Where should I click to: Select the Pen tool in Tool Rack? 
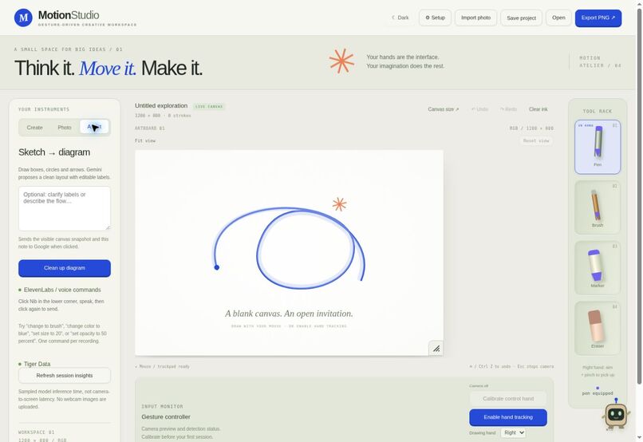[598, 147]
